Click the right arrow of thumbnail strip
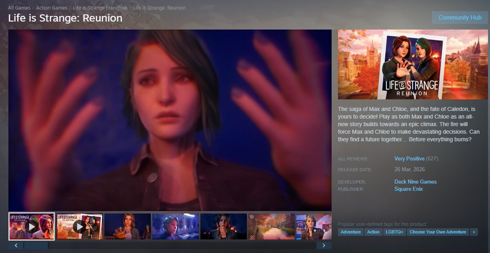Viewport: 490px width, 253px height. click(324, 245)
